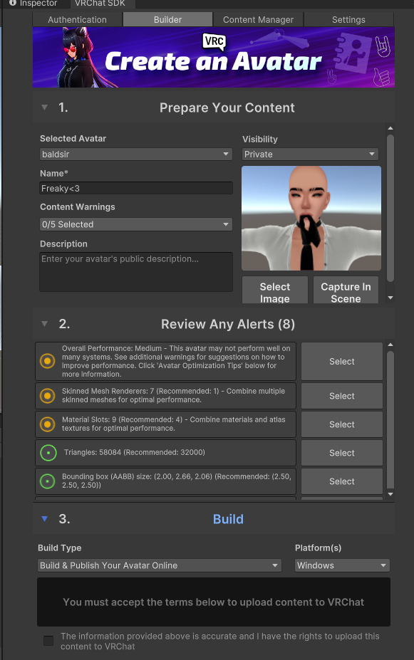The image size is (414, 660).
Task: Open the Builder tab
Action: (167, 19)
